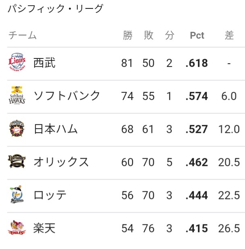
Task: Select the オリックス team name
Action: coord(61,162)
